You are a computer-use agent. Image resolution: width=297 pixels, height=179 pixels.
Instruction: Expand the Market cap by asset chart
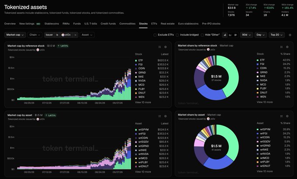pyautogui.click(x=160, y=116)
